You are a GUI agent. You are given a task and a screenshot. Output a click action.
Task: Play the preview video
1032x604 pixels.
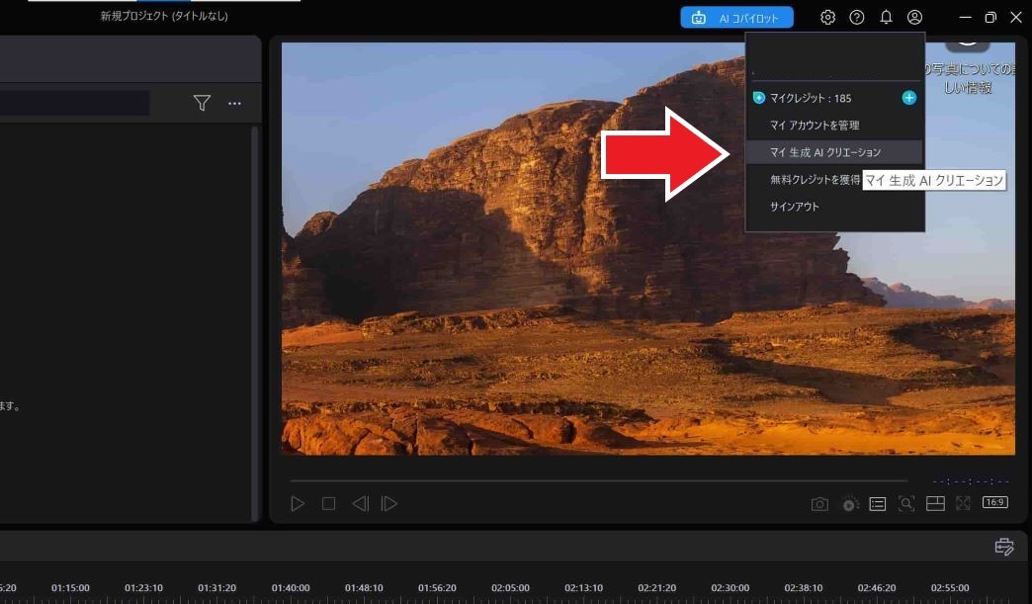tap(298, 504)
